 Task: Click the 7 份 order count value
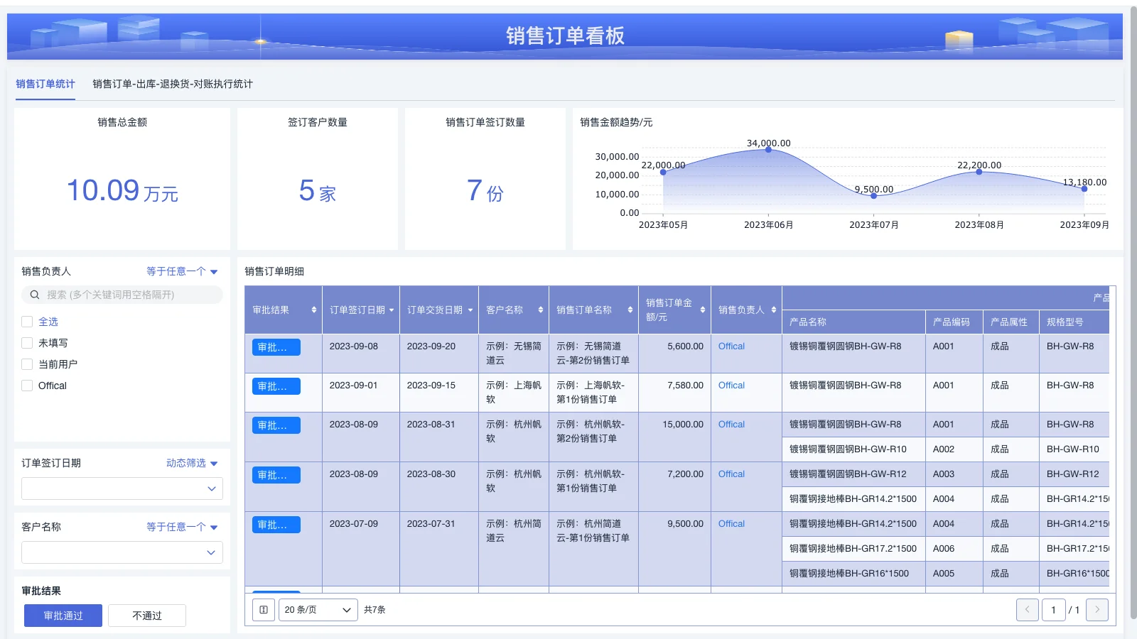coord(485,190)
